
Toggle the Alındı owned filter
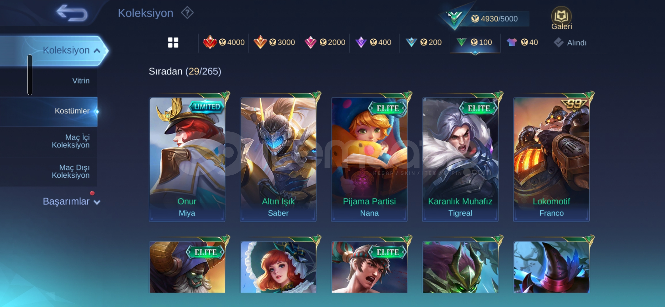570,43
